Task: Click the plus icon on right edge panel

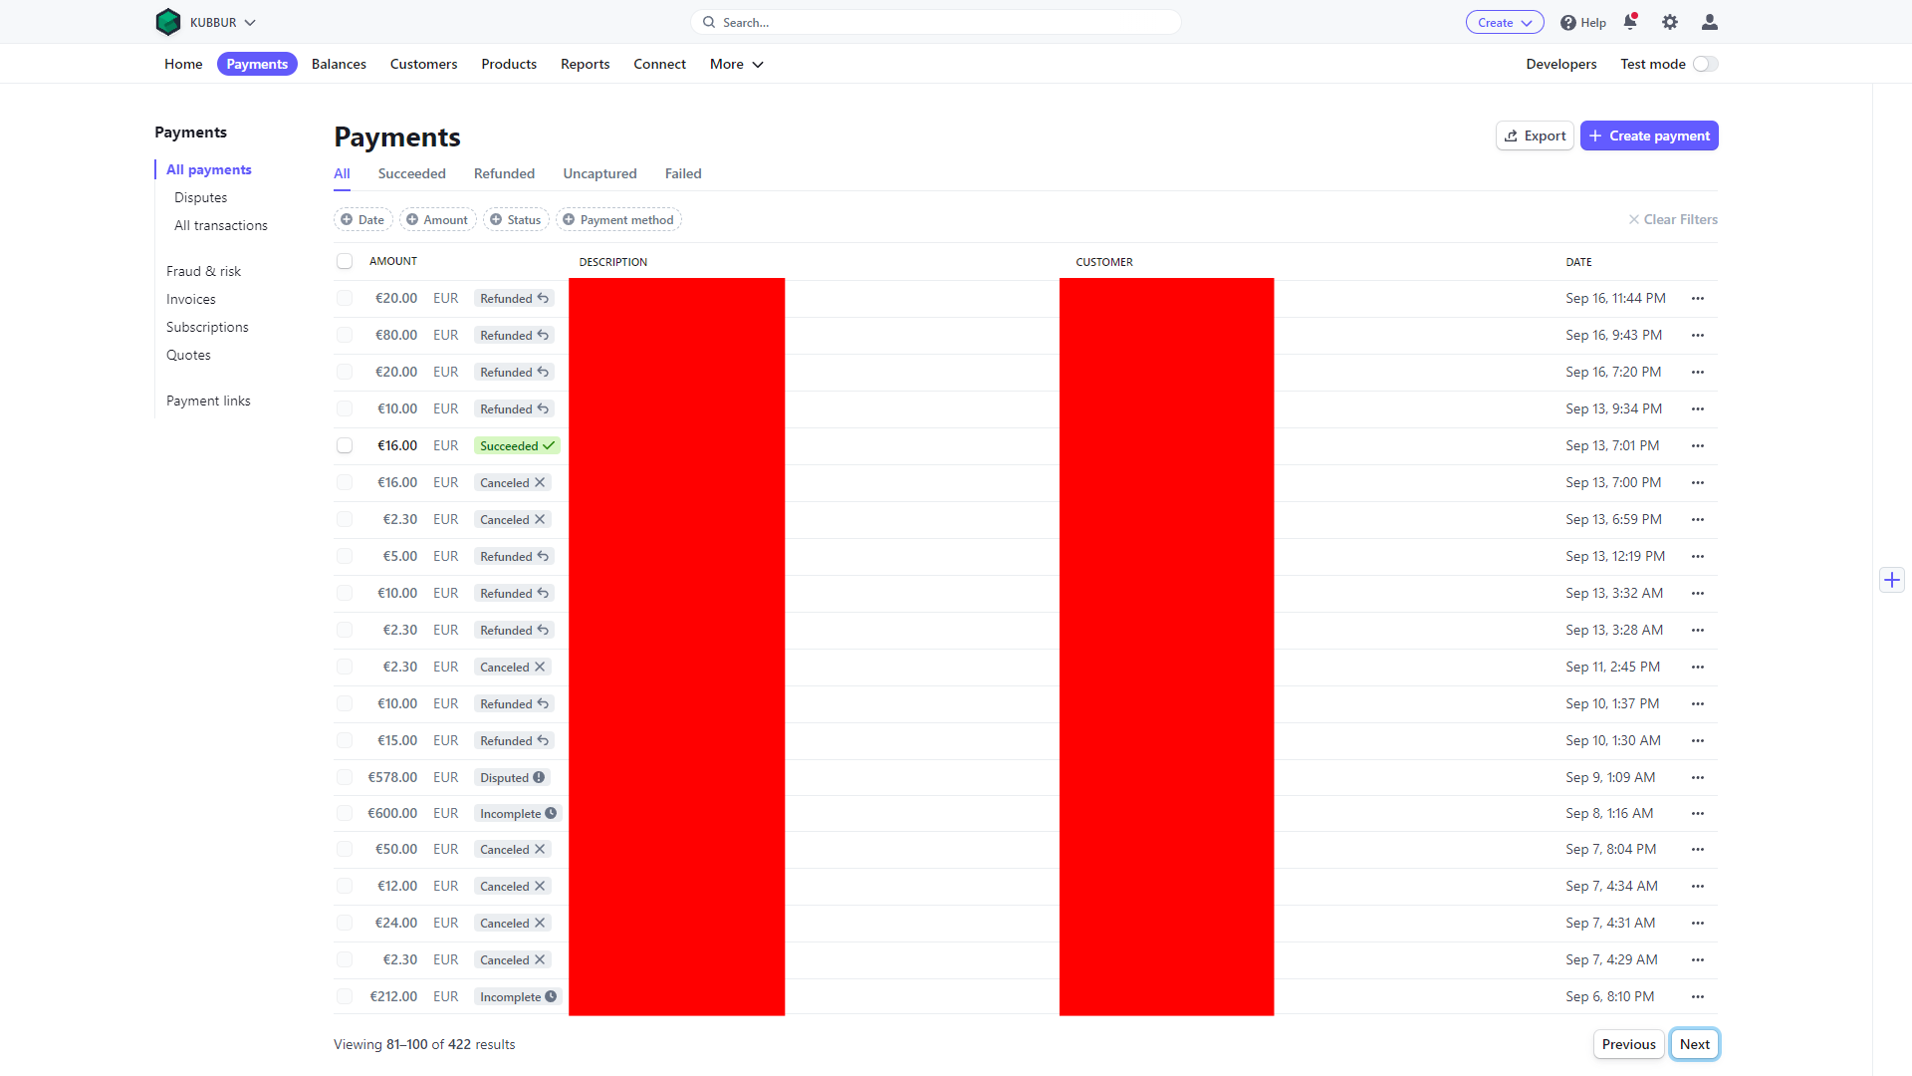Action: (1892, 580)
